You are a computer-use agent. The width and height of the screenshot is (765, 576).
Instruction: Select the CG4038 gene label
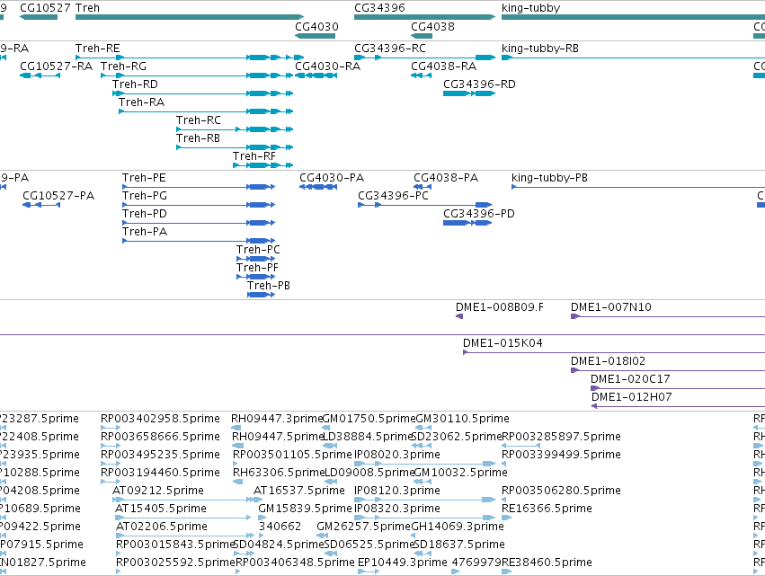tap(432, 27)
